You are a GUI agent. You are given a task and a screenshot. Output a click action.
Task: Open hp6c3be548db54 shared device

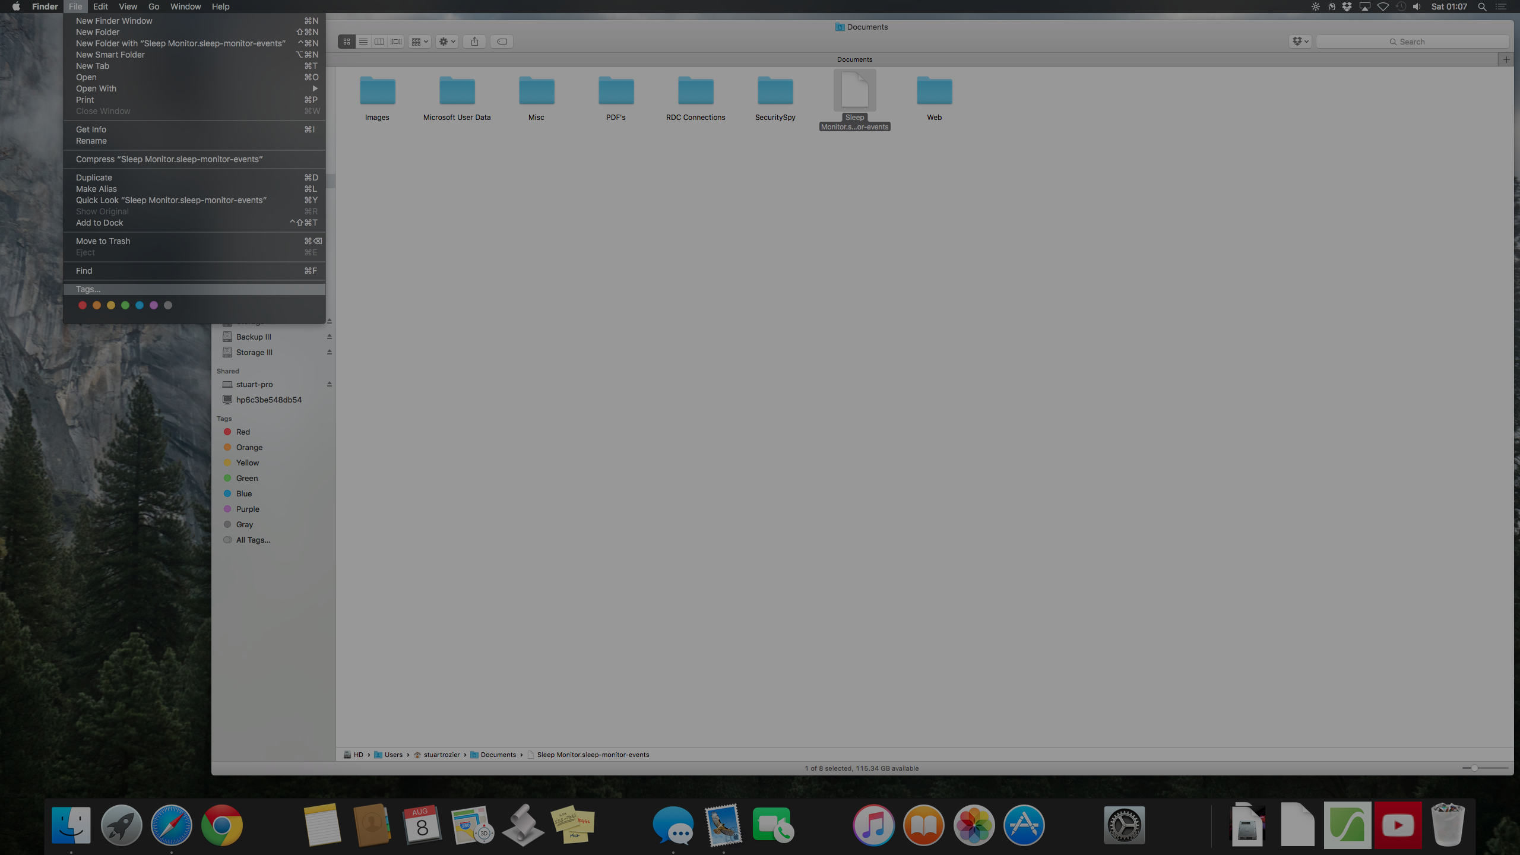tap(269, 400)
